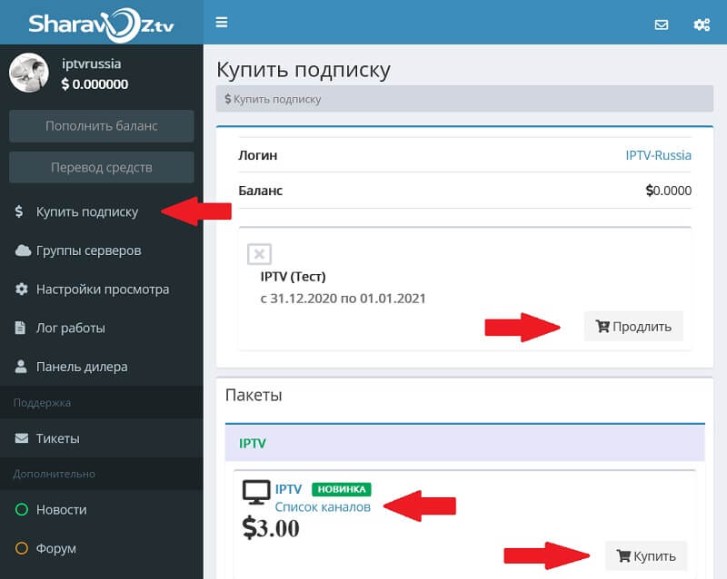Open the envelope messages icon
The width and height of the screenshot is (727, 579).
(662, 25)
